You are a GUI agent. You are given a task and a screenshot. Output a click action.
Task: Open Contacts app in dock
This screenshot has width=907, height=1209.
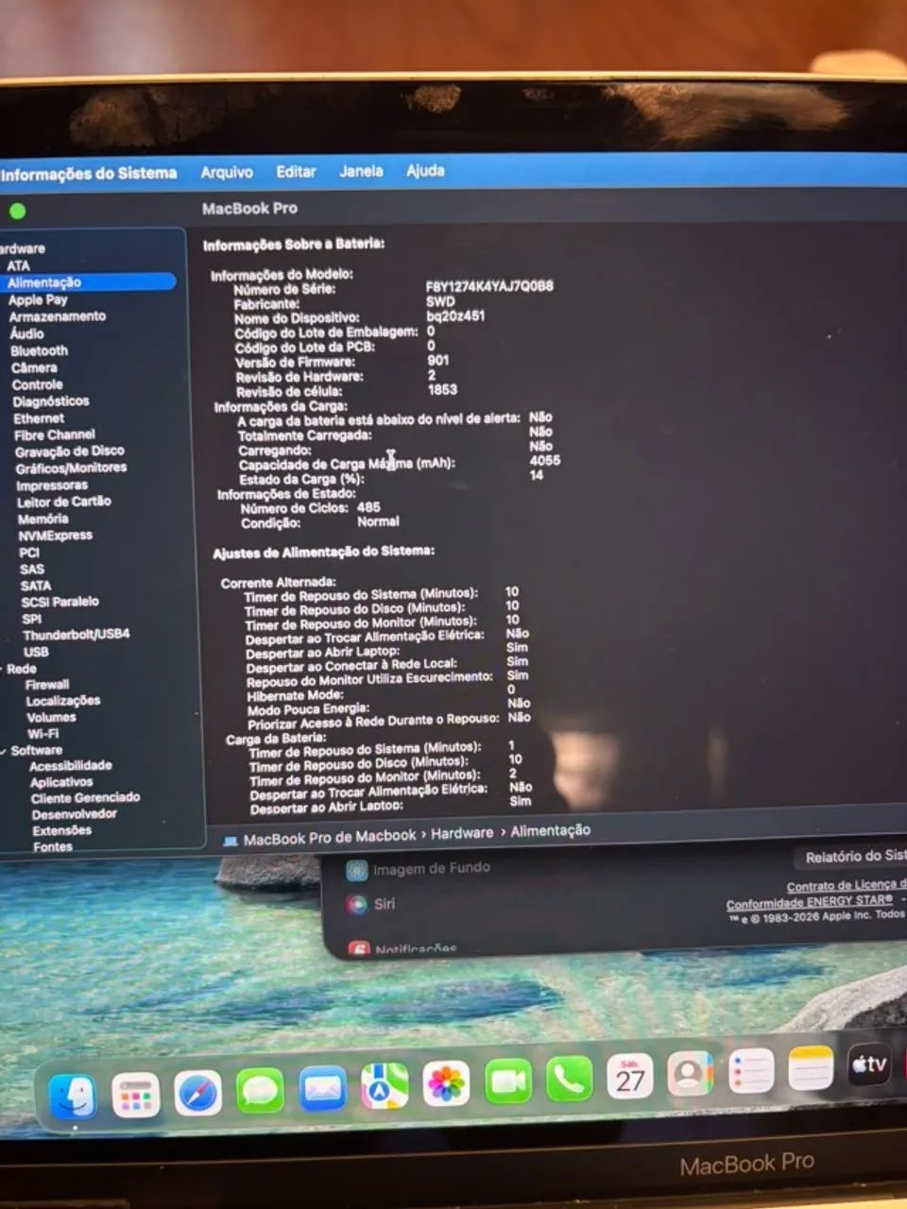(691, 1073)
